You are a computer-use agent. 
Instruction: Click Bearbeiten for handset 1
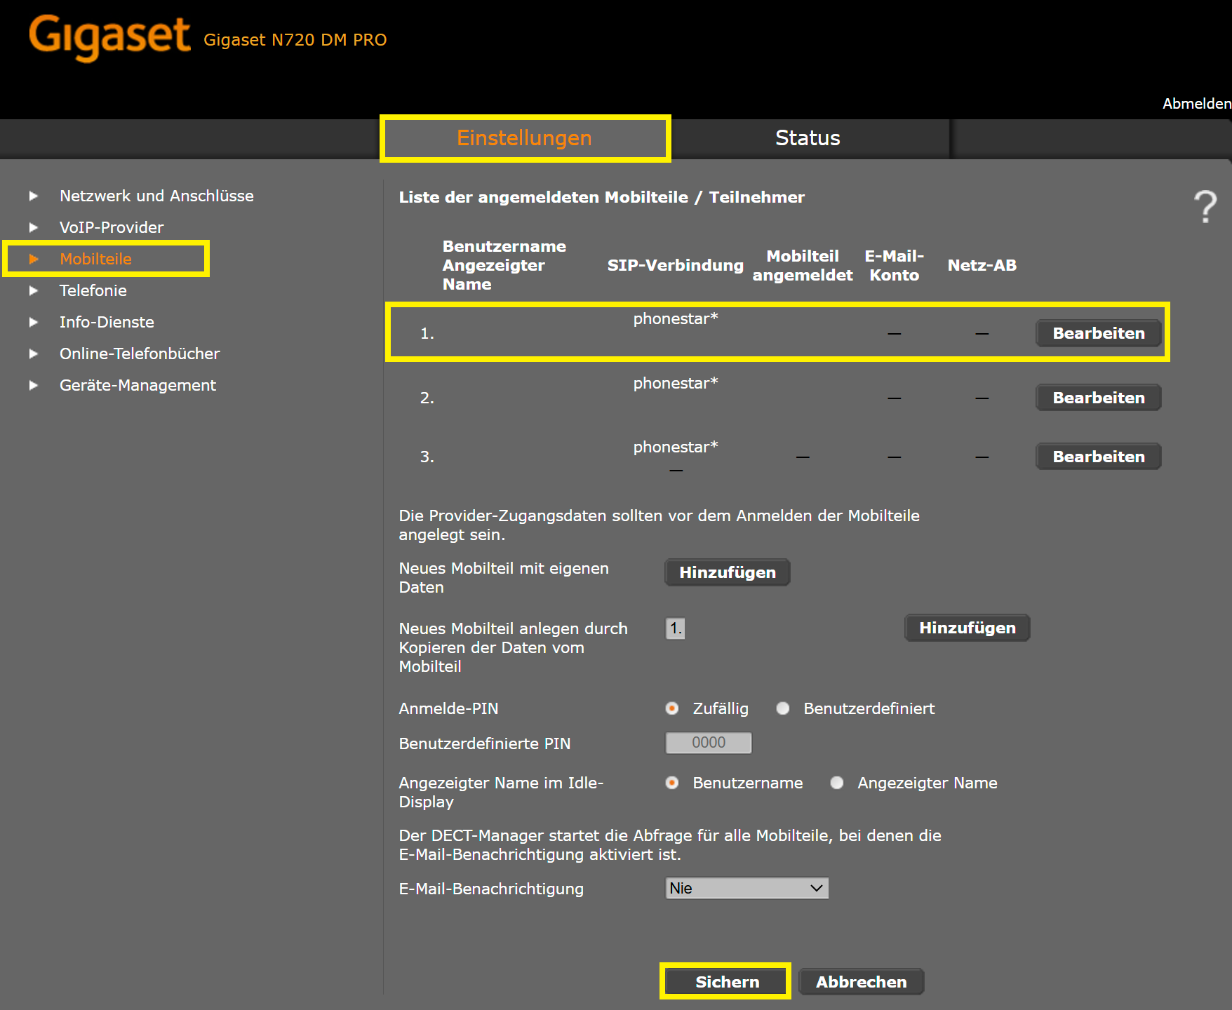1099,333
